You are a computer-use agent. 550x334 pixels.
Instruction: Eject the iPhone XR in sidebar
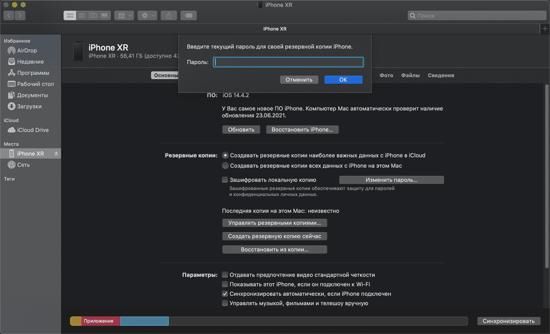click(x=56, y=154)
